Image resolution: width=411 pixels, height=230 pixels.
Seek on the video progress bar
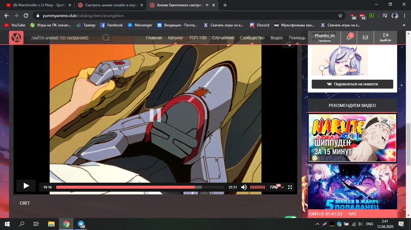[140, 187]
